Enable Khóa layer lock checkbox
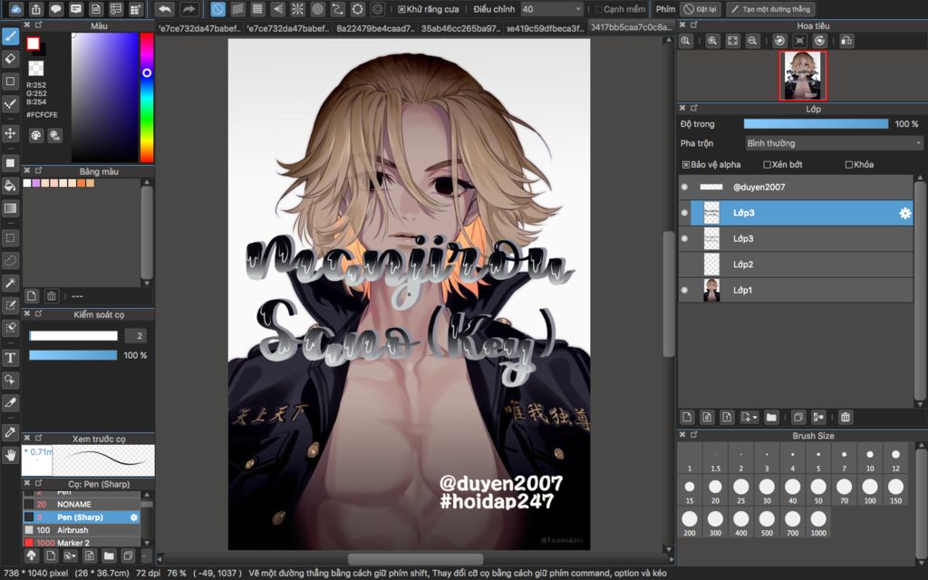The width and height of the screenshot is (928, 580). click(848, 165)
